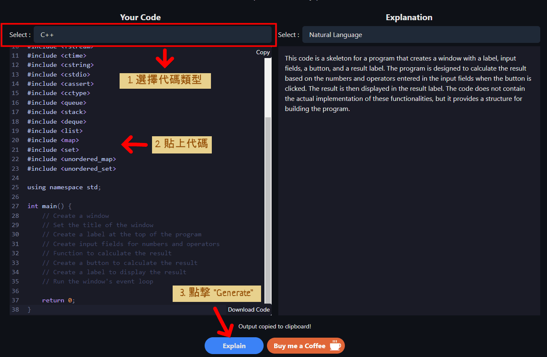Click the "#include <unordered_map>" line

coord(72,159)
